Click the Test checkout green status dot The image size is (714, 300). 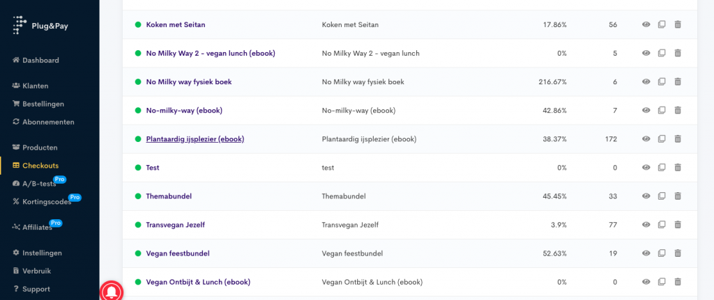137,168
